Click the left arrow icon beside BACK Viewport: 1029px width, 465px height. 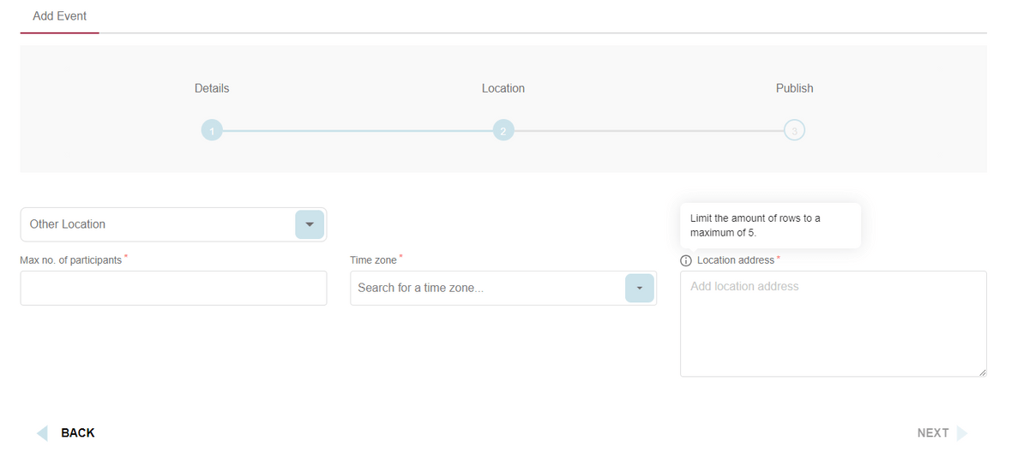click(x=42, y=433)
